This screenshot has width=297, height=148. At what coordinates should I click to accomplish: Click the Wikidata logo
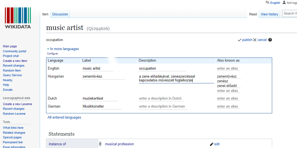(18, 18)
